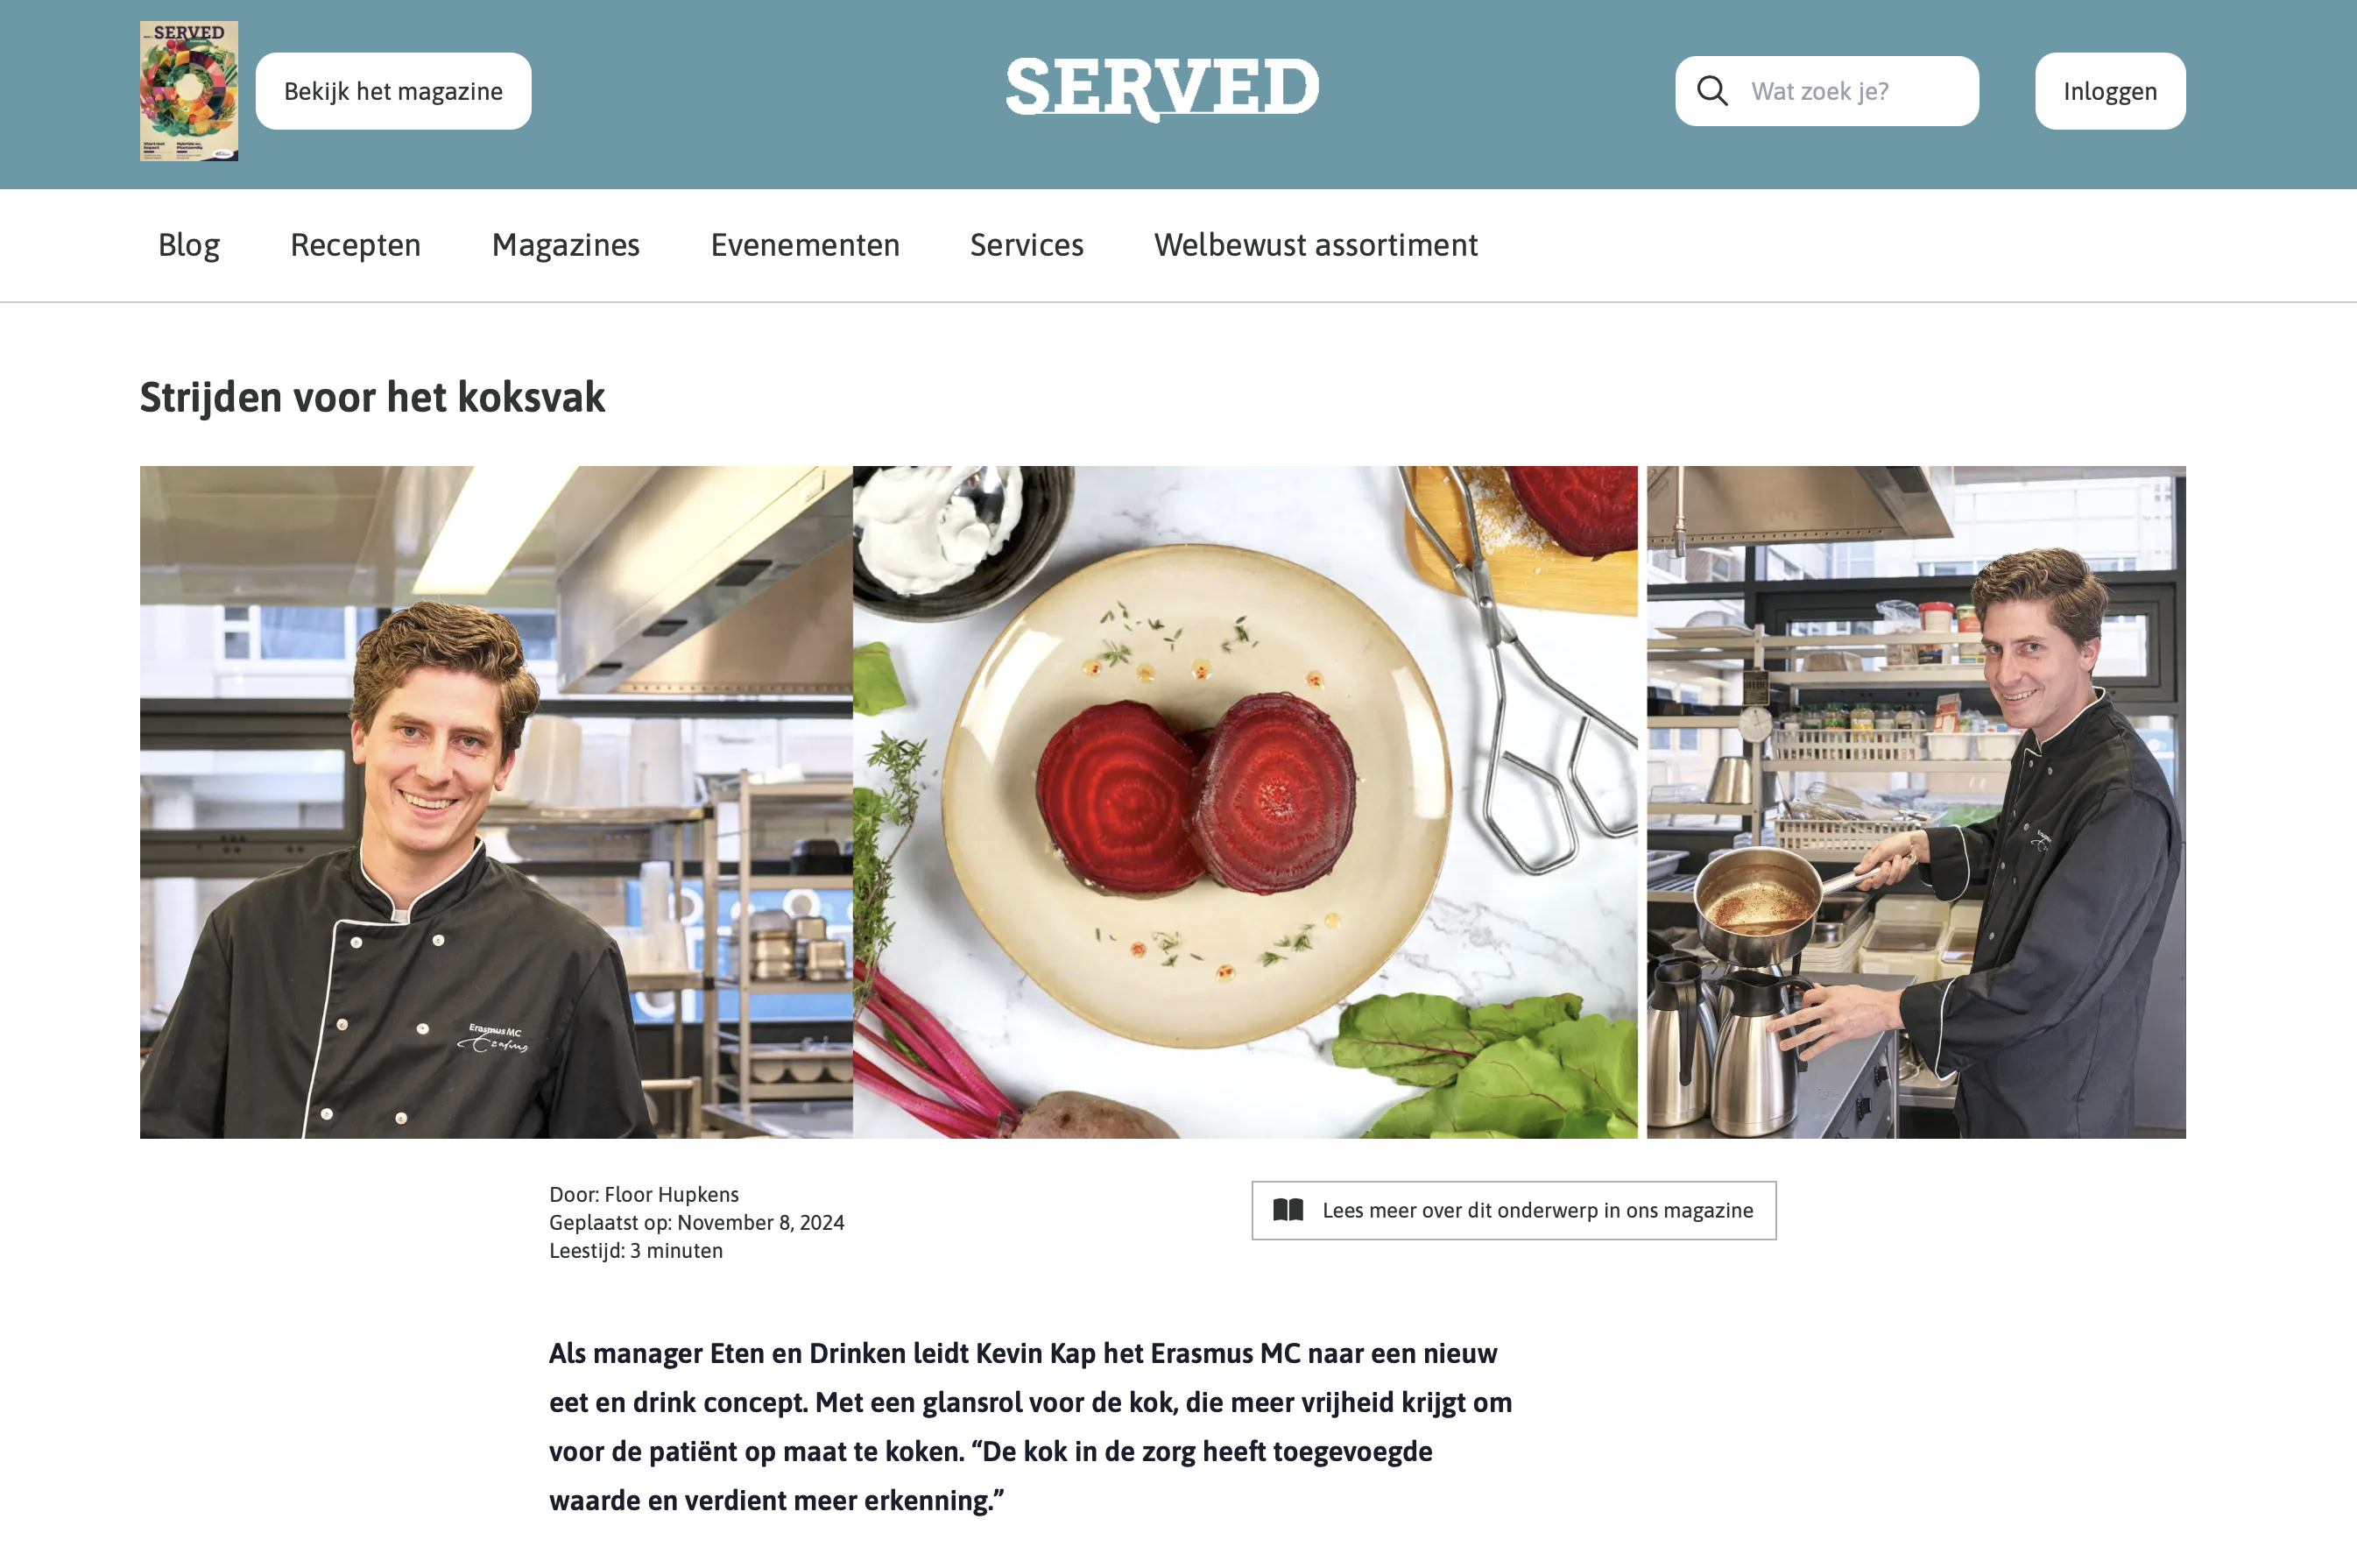
Task: Click the magnifying glass search icon
Action: (1712, 91)
